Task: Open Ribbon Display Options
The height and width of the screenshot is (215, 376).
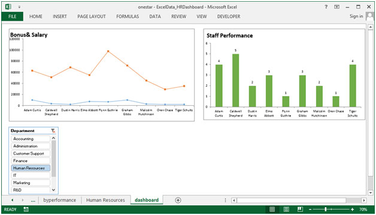Action: click(336, 7)
